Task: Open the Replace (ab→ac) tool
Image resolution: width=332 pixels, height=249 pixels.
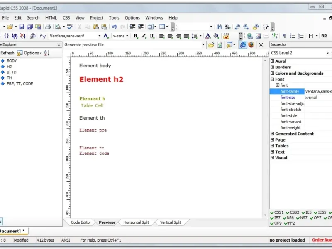Action: [x=227, y=27]
